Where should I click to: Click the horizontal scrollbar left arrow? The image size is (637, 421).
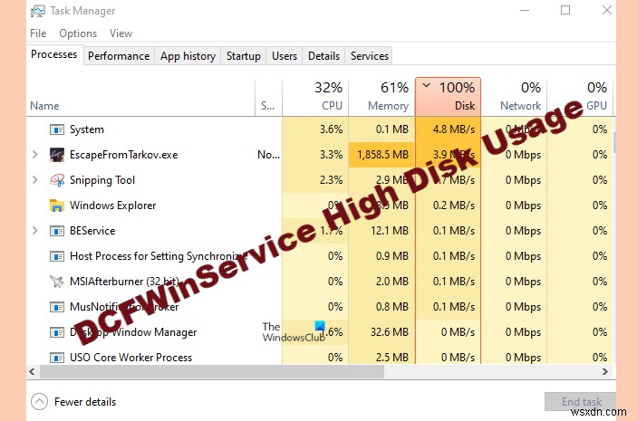(x=32, y=371)
